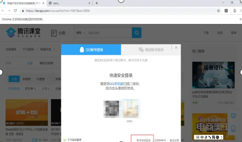Image resolution: width=242 pixels, height=142 pixels.
Task: Click 综合排序 sort option
Action: [x=14, y=89]
